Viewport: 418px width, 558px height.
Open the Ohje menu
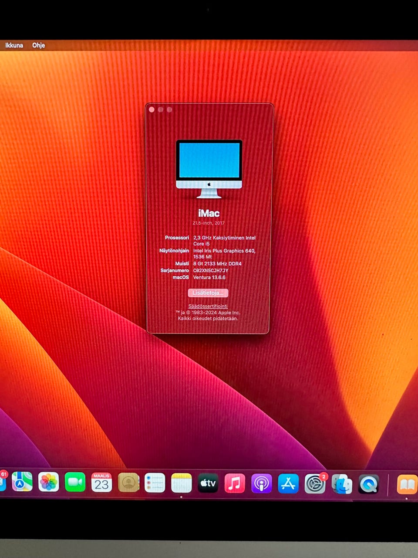(38, 45)
